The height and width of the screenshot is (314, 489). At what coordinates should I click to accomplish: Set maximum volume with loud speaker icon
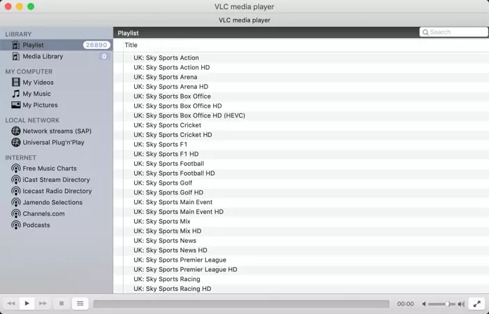tap(461, 304)
